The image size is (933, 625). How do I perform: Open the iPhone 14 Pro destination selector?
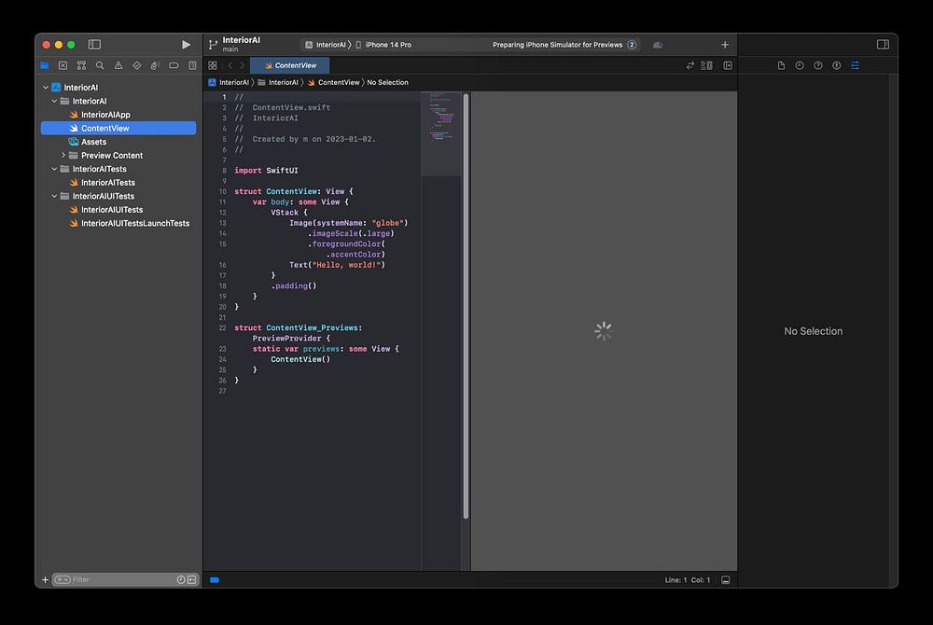(387, 45)
